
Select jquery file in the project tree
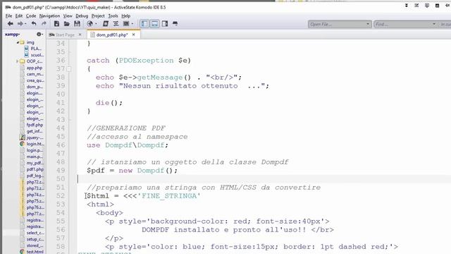click(x=35, y=138)
